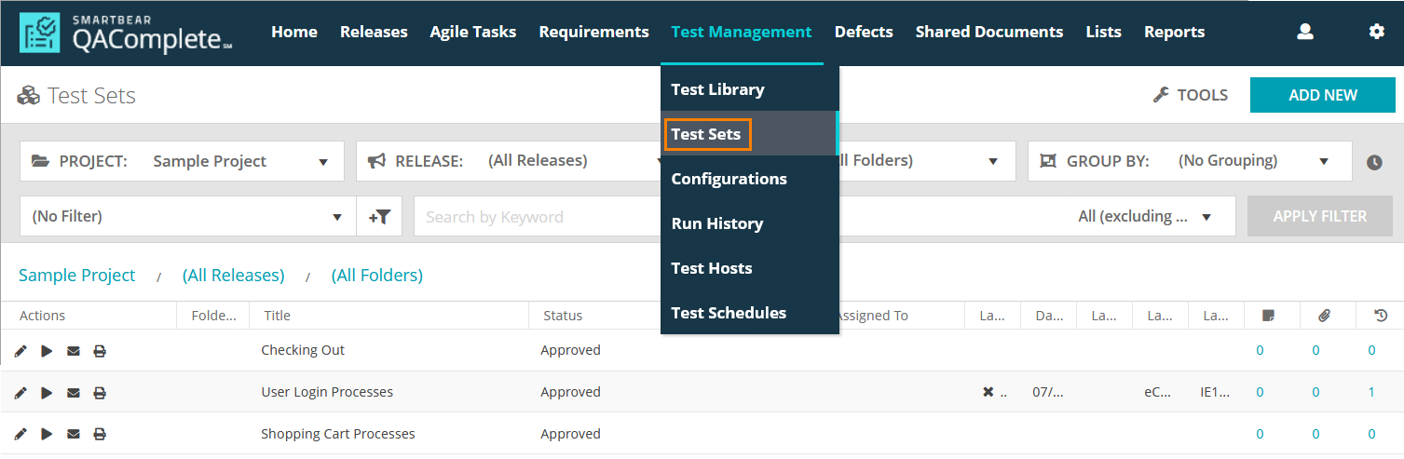1404x459 pixels.
Task: Open the settings gear icon
Action: (1376, 32)
